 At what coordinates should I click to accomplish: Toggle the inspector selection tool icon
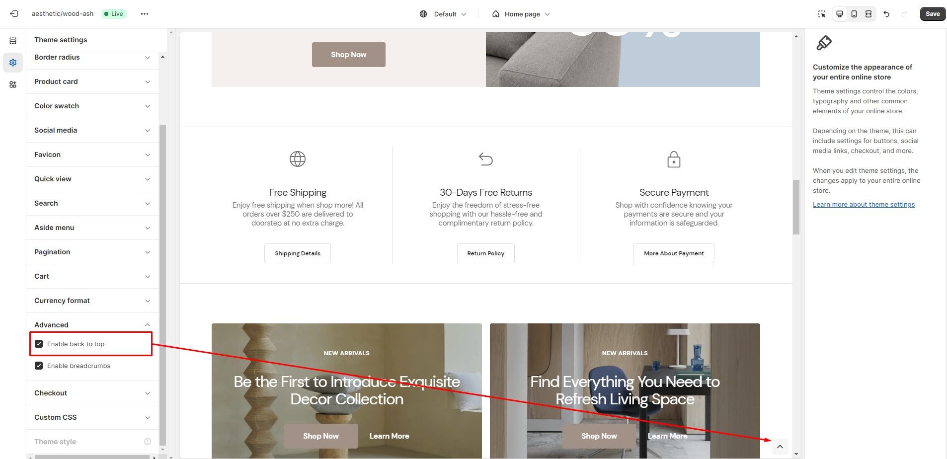(x=822, y=14)
